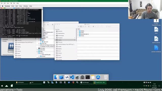The image size is (162, 91).
Task: Launch the App Store from the dock
Action: (98, 77)
